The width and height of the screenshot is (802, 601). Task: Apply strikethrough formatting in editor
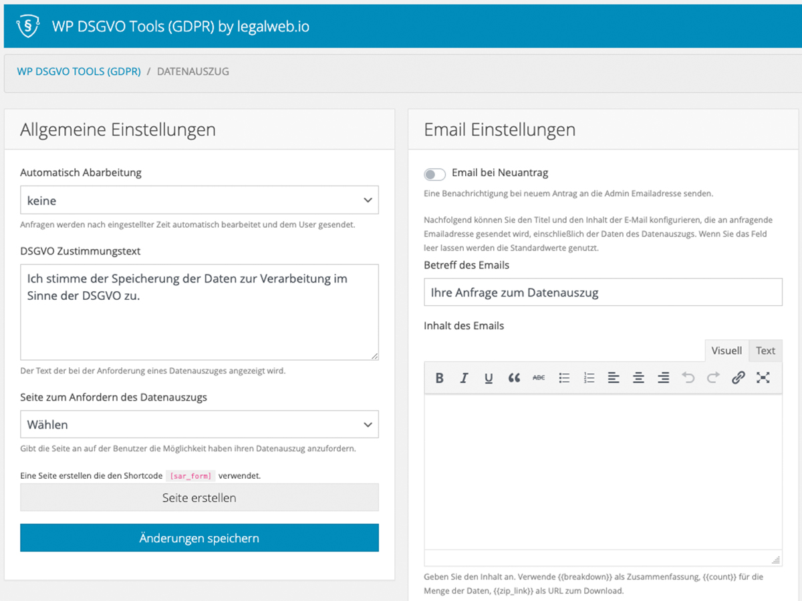[539, 378]
